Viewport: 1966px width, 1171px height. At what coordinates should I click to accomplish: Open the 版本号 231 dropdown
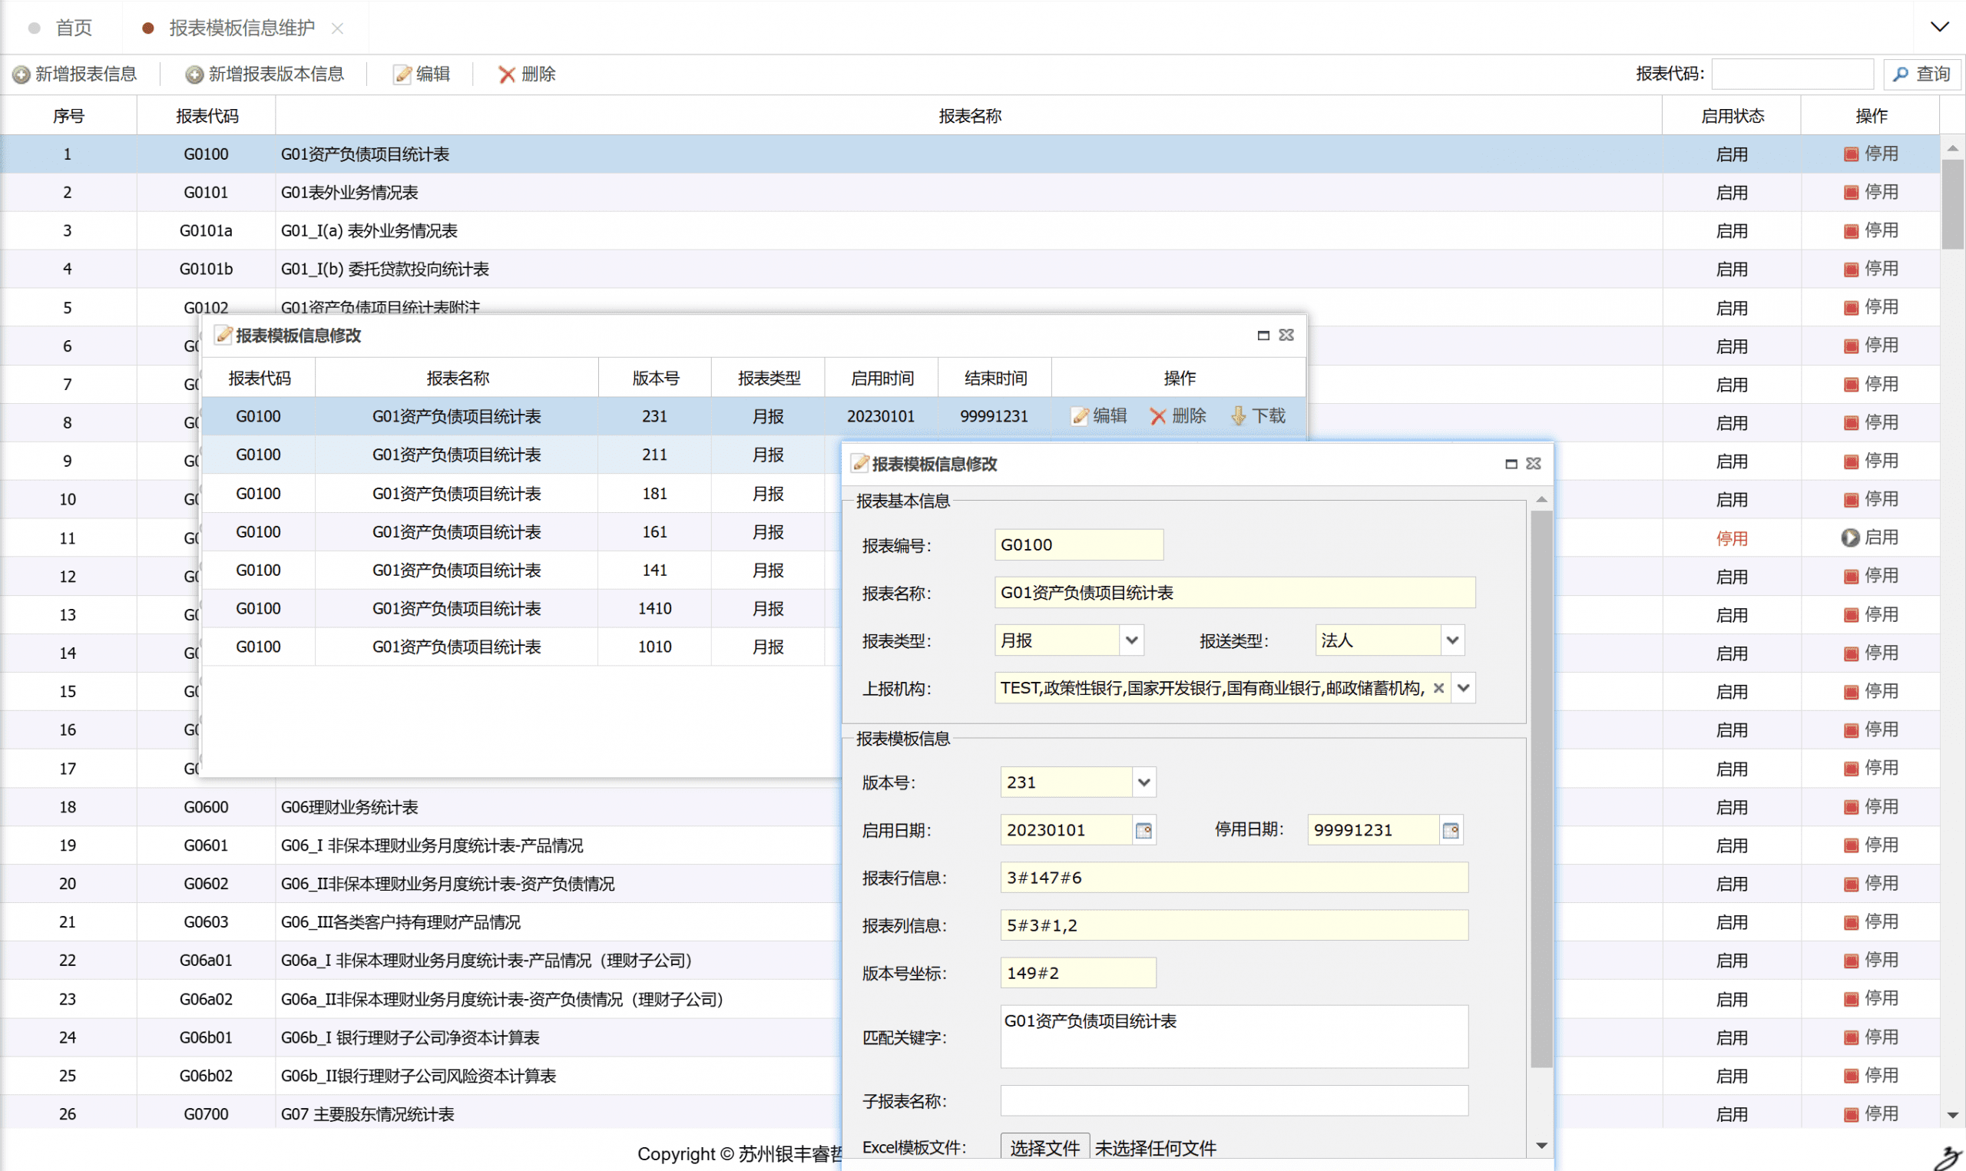(1144, 782)
